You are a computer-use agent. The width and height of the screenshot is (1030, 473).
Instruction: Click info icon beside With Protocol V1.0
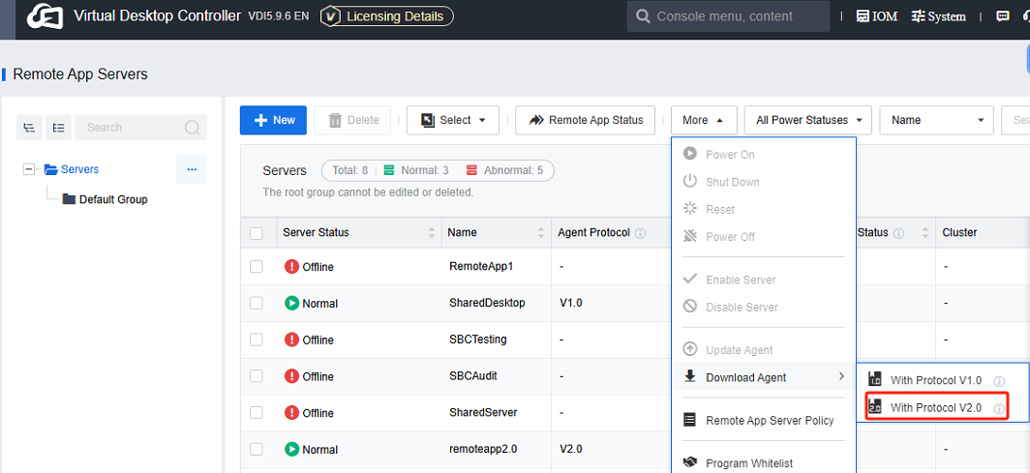click(999, 380)
